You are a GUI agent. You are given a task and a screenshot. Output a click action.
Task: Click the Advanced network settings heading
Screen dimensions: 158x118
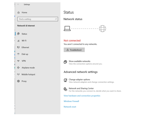point(80,72)
